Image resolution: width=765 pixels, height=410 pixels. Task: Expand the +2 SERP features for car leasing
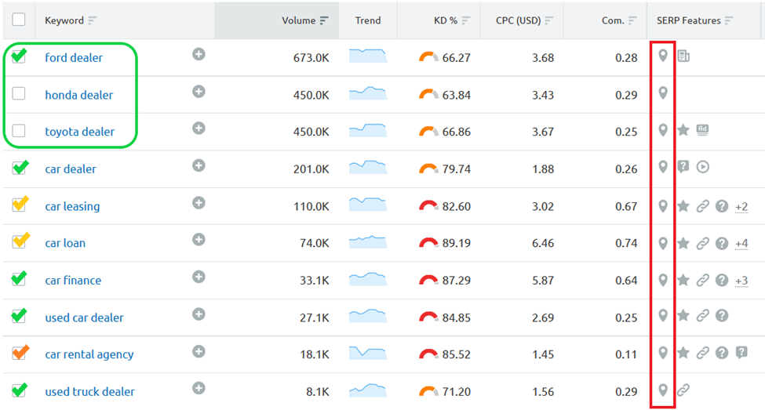coord(741,207)
